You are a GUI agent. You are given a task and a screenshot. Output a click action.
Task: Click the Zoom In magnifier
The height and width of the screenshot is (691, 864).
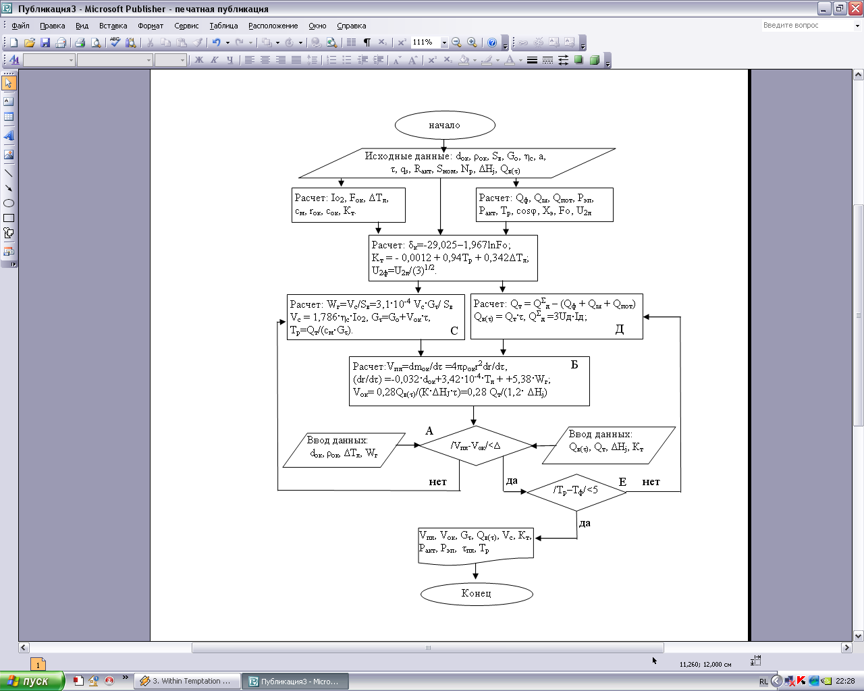472,43
